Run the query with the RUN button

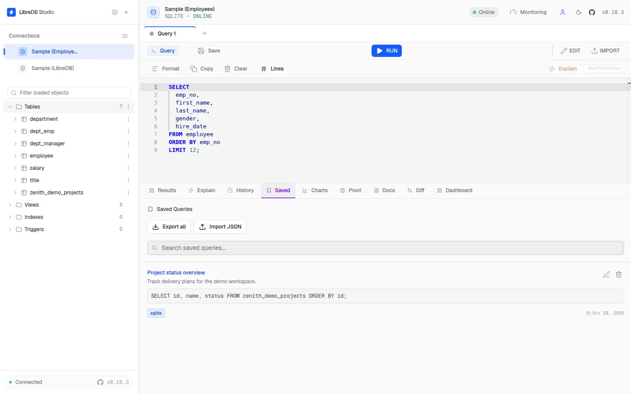click(386, 51)
